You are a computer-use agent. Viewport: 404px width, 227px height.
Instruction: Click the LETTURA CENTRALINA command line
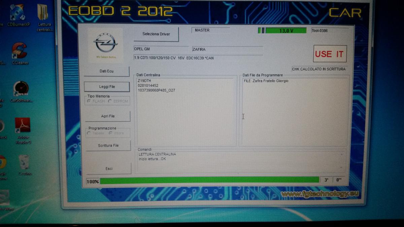[157, 154]
